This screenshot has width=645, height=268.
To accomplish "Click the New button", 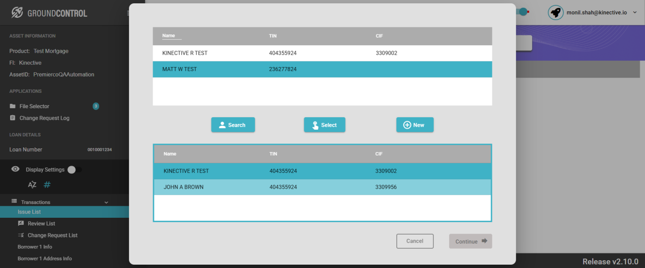I will (x=415, y=125).
